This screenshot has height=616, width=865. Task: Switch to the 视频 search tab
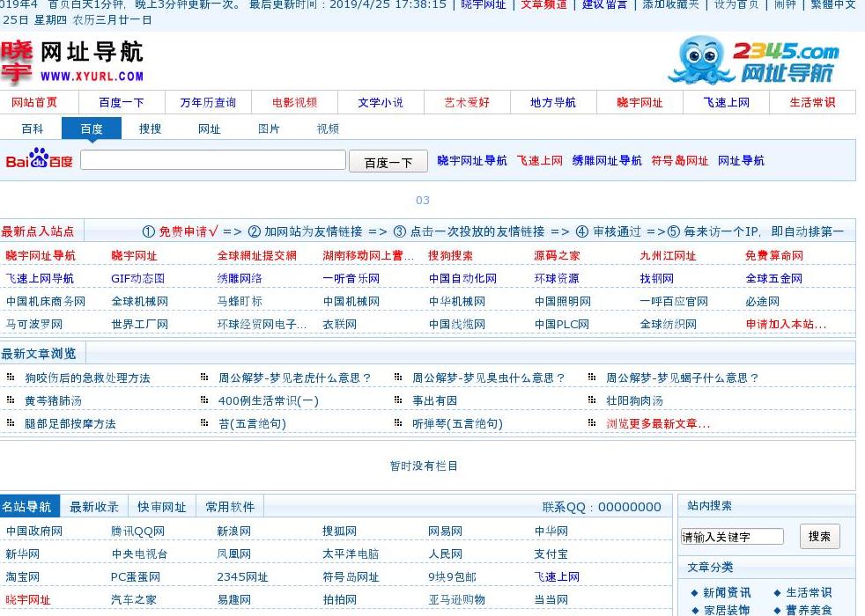point(328,129)
